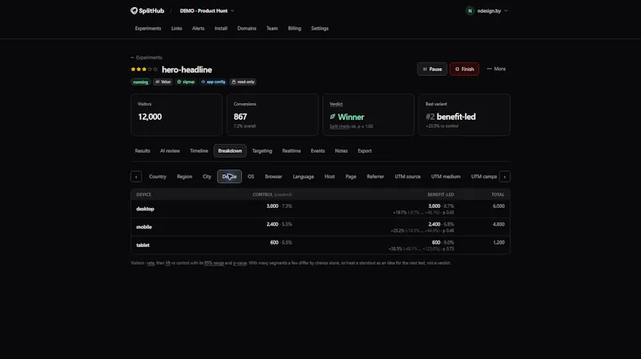Screen dimensions: 641x359
Task: Open the More actions menu
Action: [496, 69]
